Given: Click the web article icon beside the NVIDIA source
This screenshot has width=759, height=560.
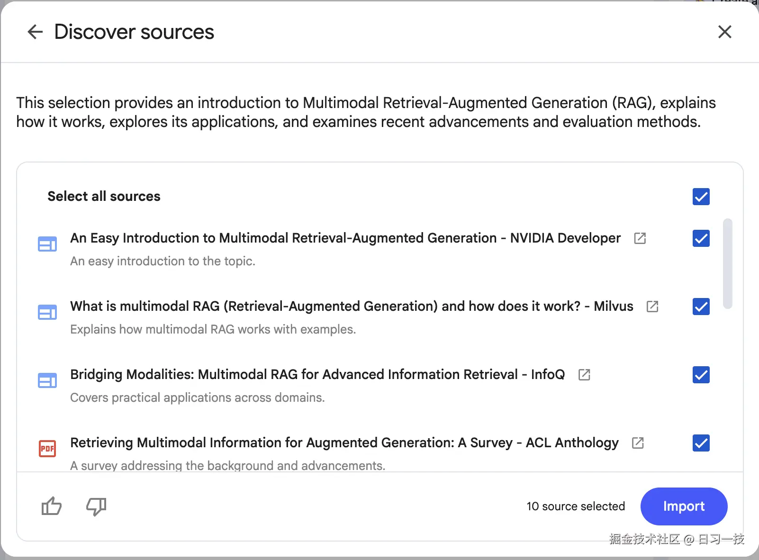Looking at the screenshot, I should [47, 244].
